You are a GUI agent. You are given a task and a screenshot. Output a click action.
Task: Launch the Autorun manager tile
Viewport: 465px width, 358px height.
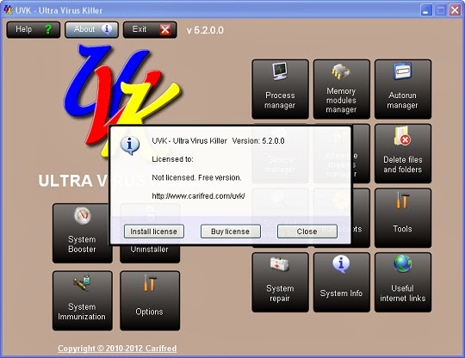click(x=403, y=89)
